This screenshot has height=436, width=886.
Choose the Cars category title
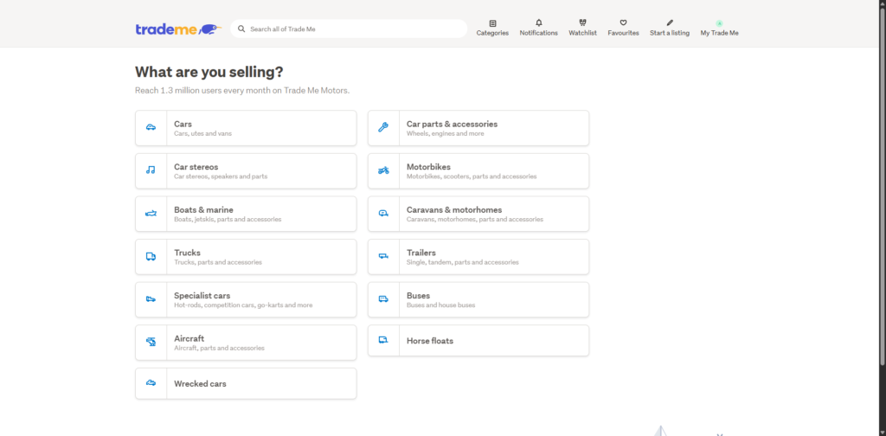tap(183, 124)
